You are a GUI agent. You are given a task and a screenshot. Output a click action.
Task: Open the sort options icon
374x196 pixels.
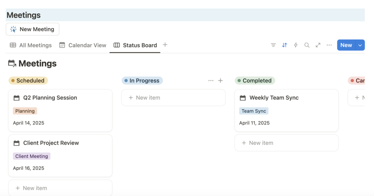click(x=284, y=45)
